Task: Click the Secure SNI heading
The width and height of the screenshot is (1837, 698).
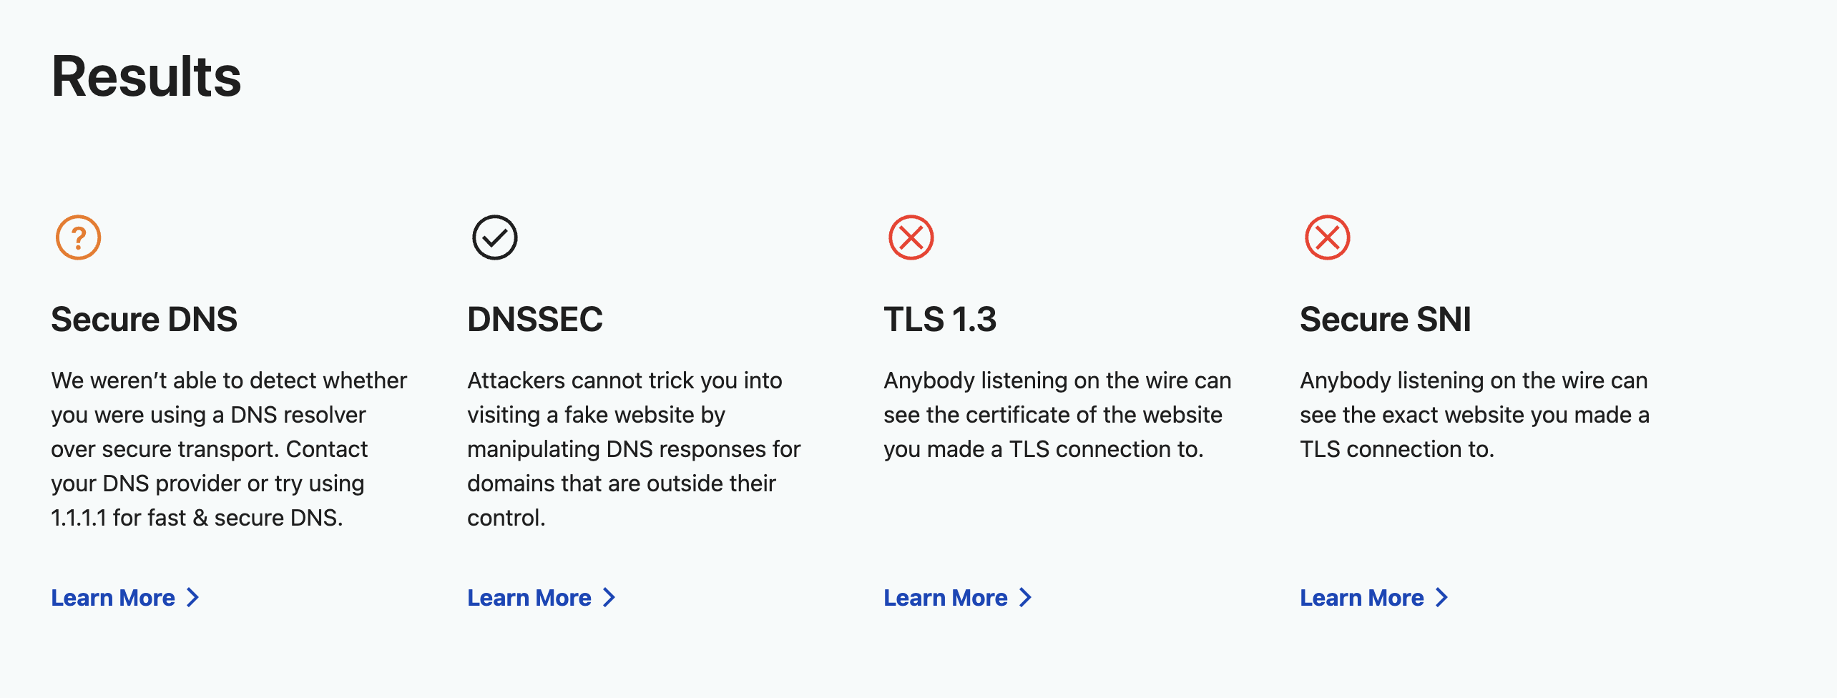Action: pyautogui.click(x=1386, y=319)
